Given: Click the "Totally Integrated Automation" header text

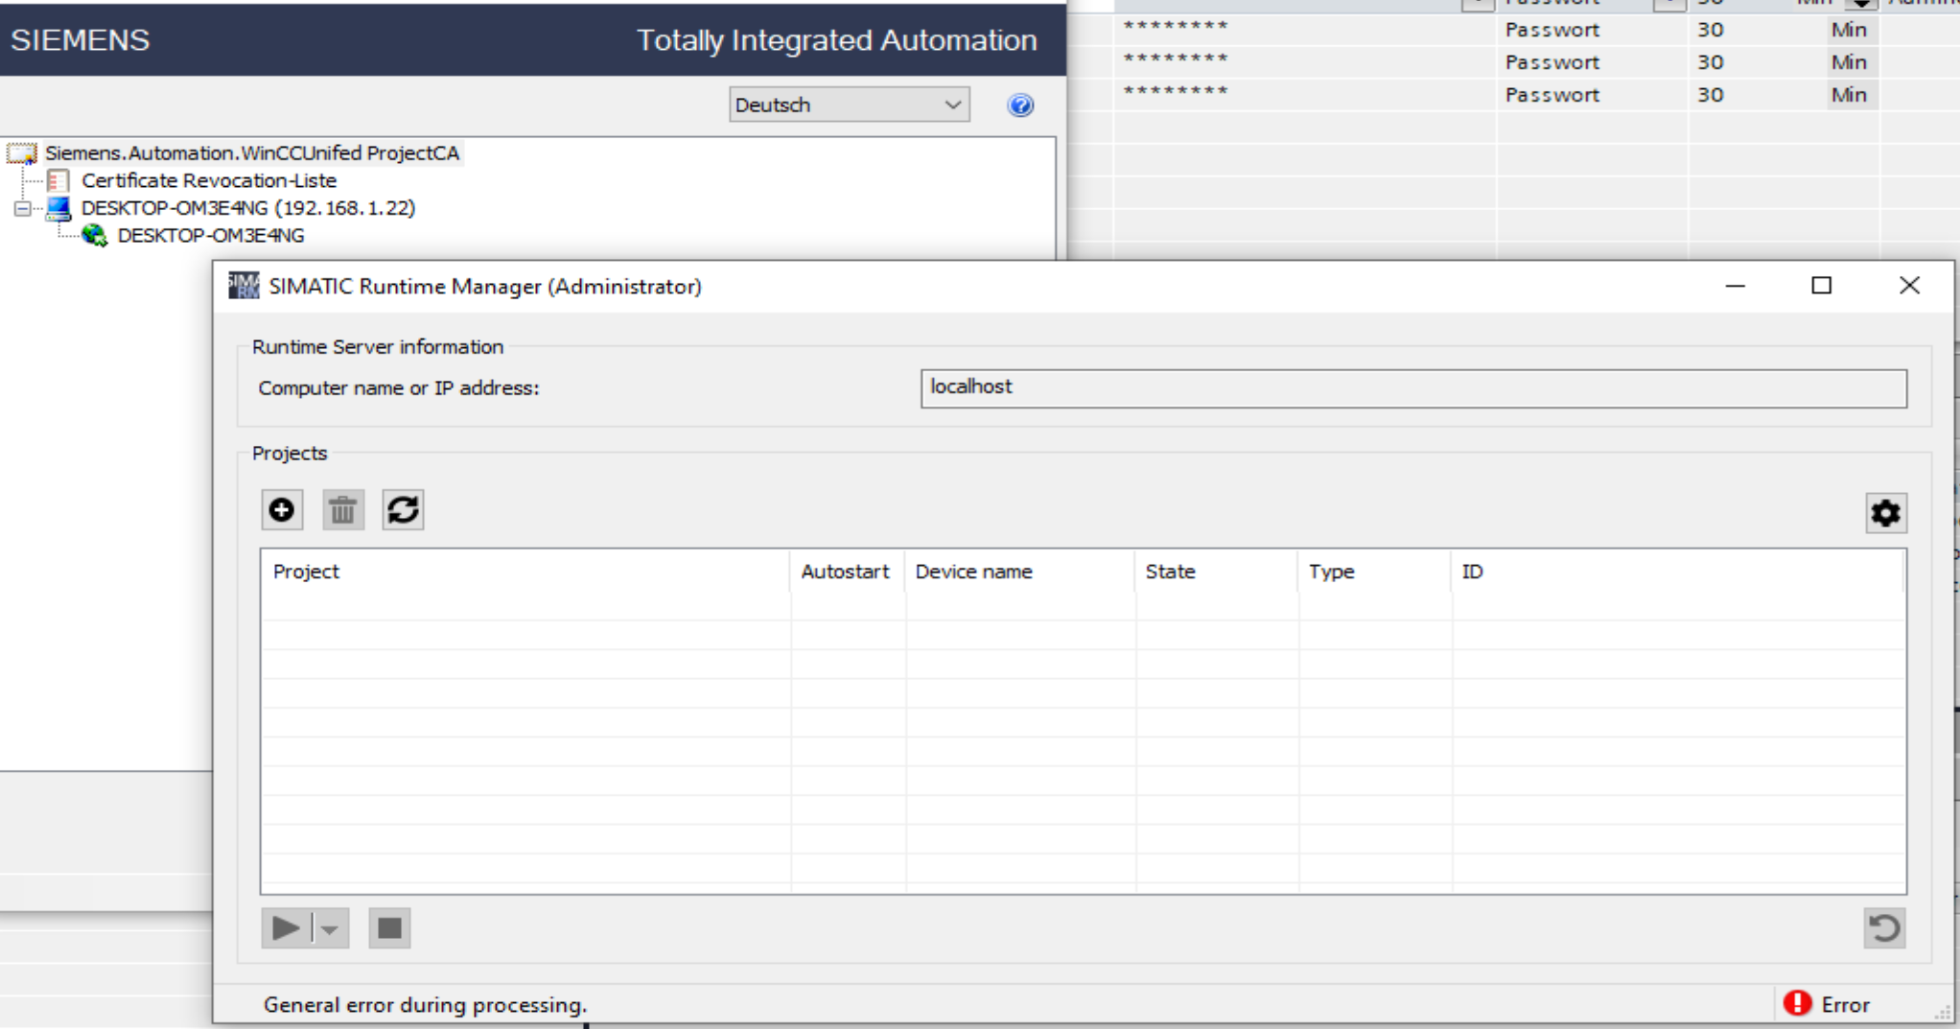Looking at the screenshot, I should 837,40.
